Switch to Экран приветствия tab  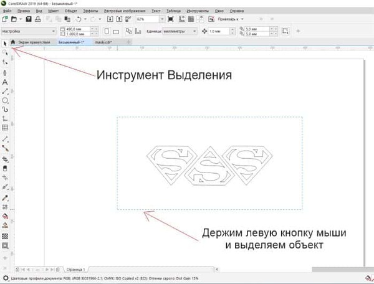[34, 42]
